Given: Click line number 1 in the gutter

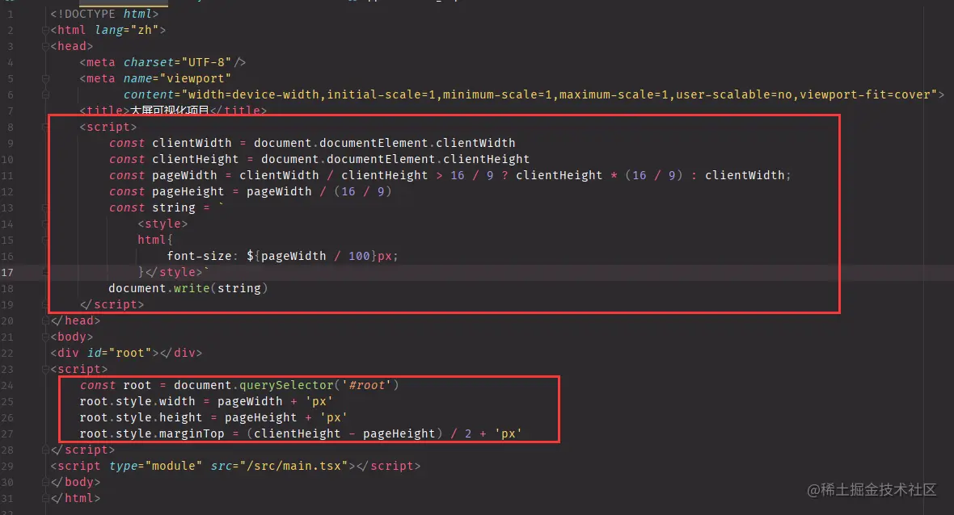Looking at the screenshot, I should (11, 14).
